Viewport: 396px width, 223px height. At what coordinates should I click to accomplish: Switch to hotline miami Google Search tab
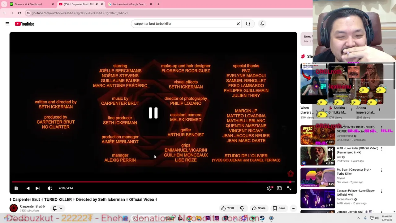click(x=129, y=4)
